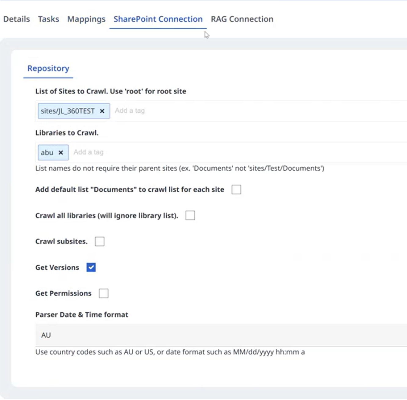Go to the RAG Connection tab

point(242,19)
